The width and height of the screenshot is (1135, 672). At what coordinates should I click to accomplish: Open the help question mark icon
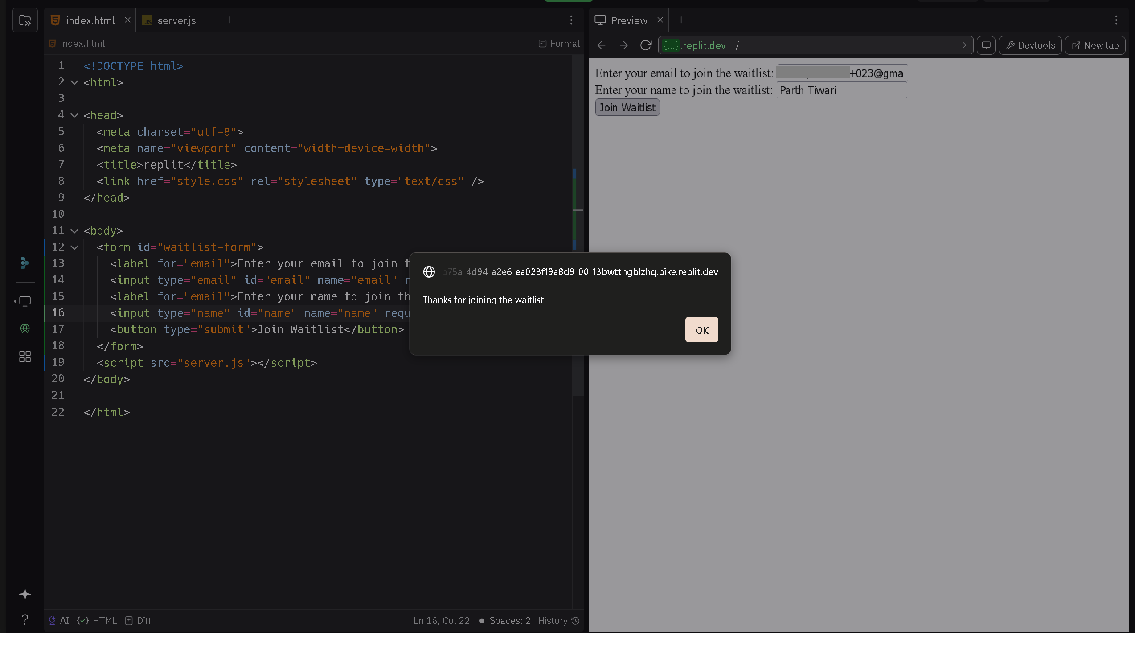[25, 619]
